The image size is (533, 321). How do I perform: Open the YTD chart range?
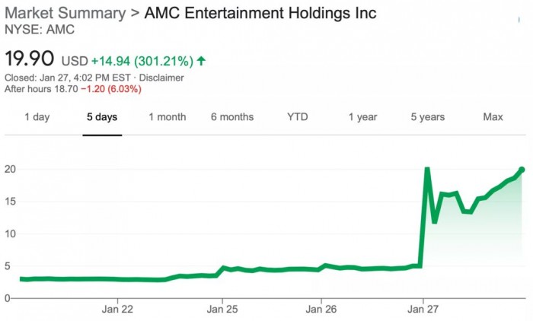tap(298, 117)
